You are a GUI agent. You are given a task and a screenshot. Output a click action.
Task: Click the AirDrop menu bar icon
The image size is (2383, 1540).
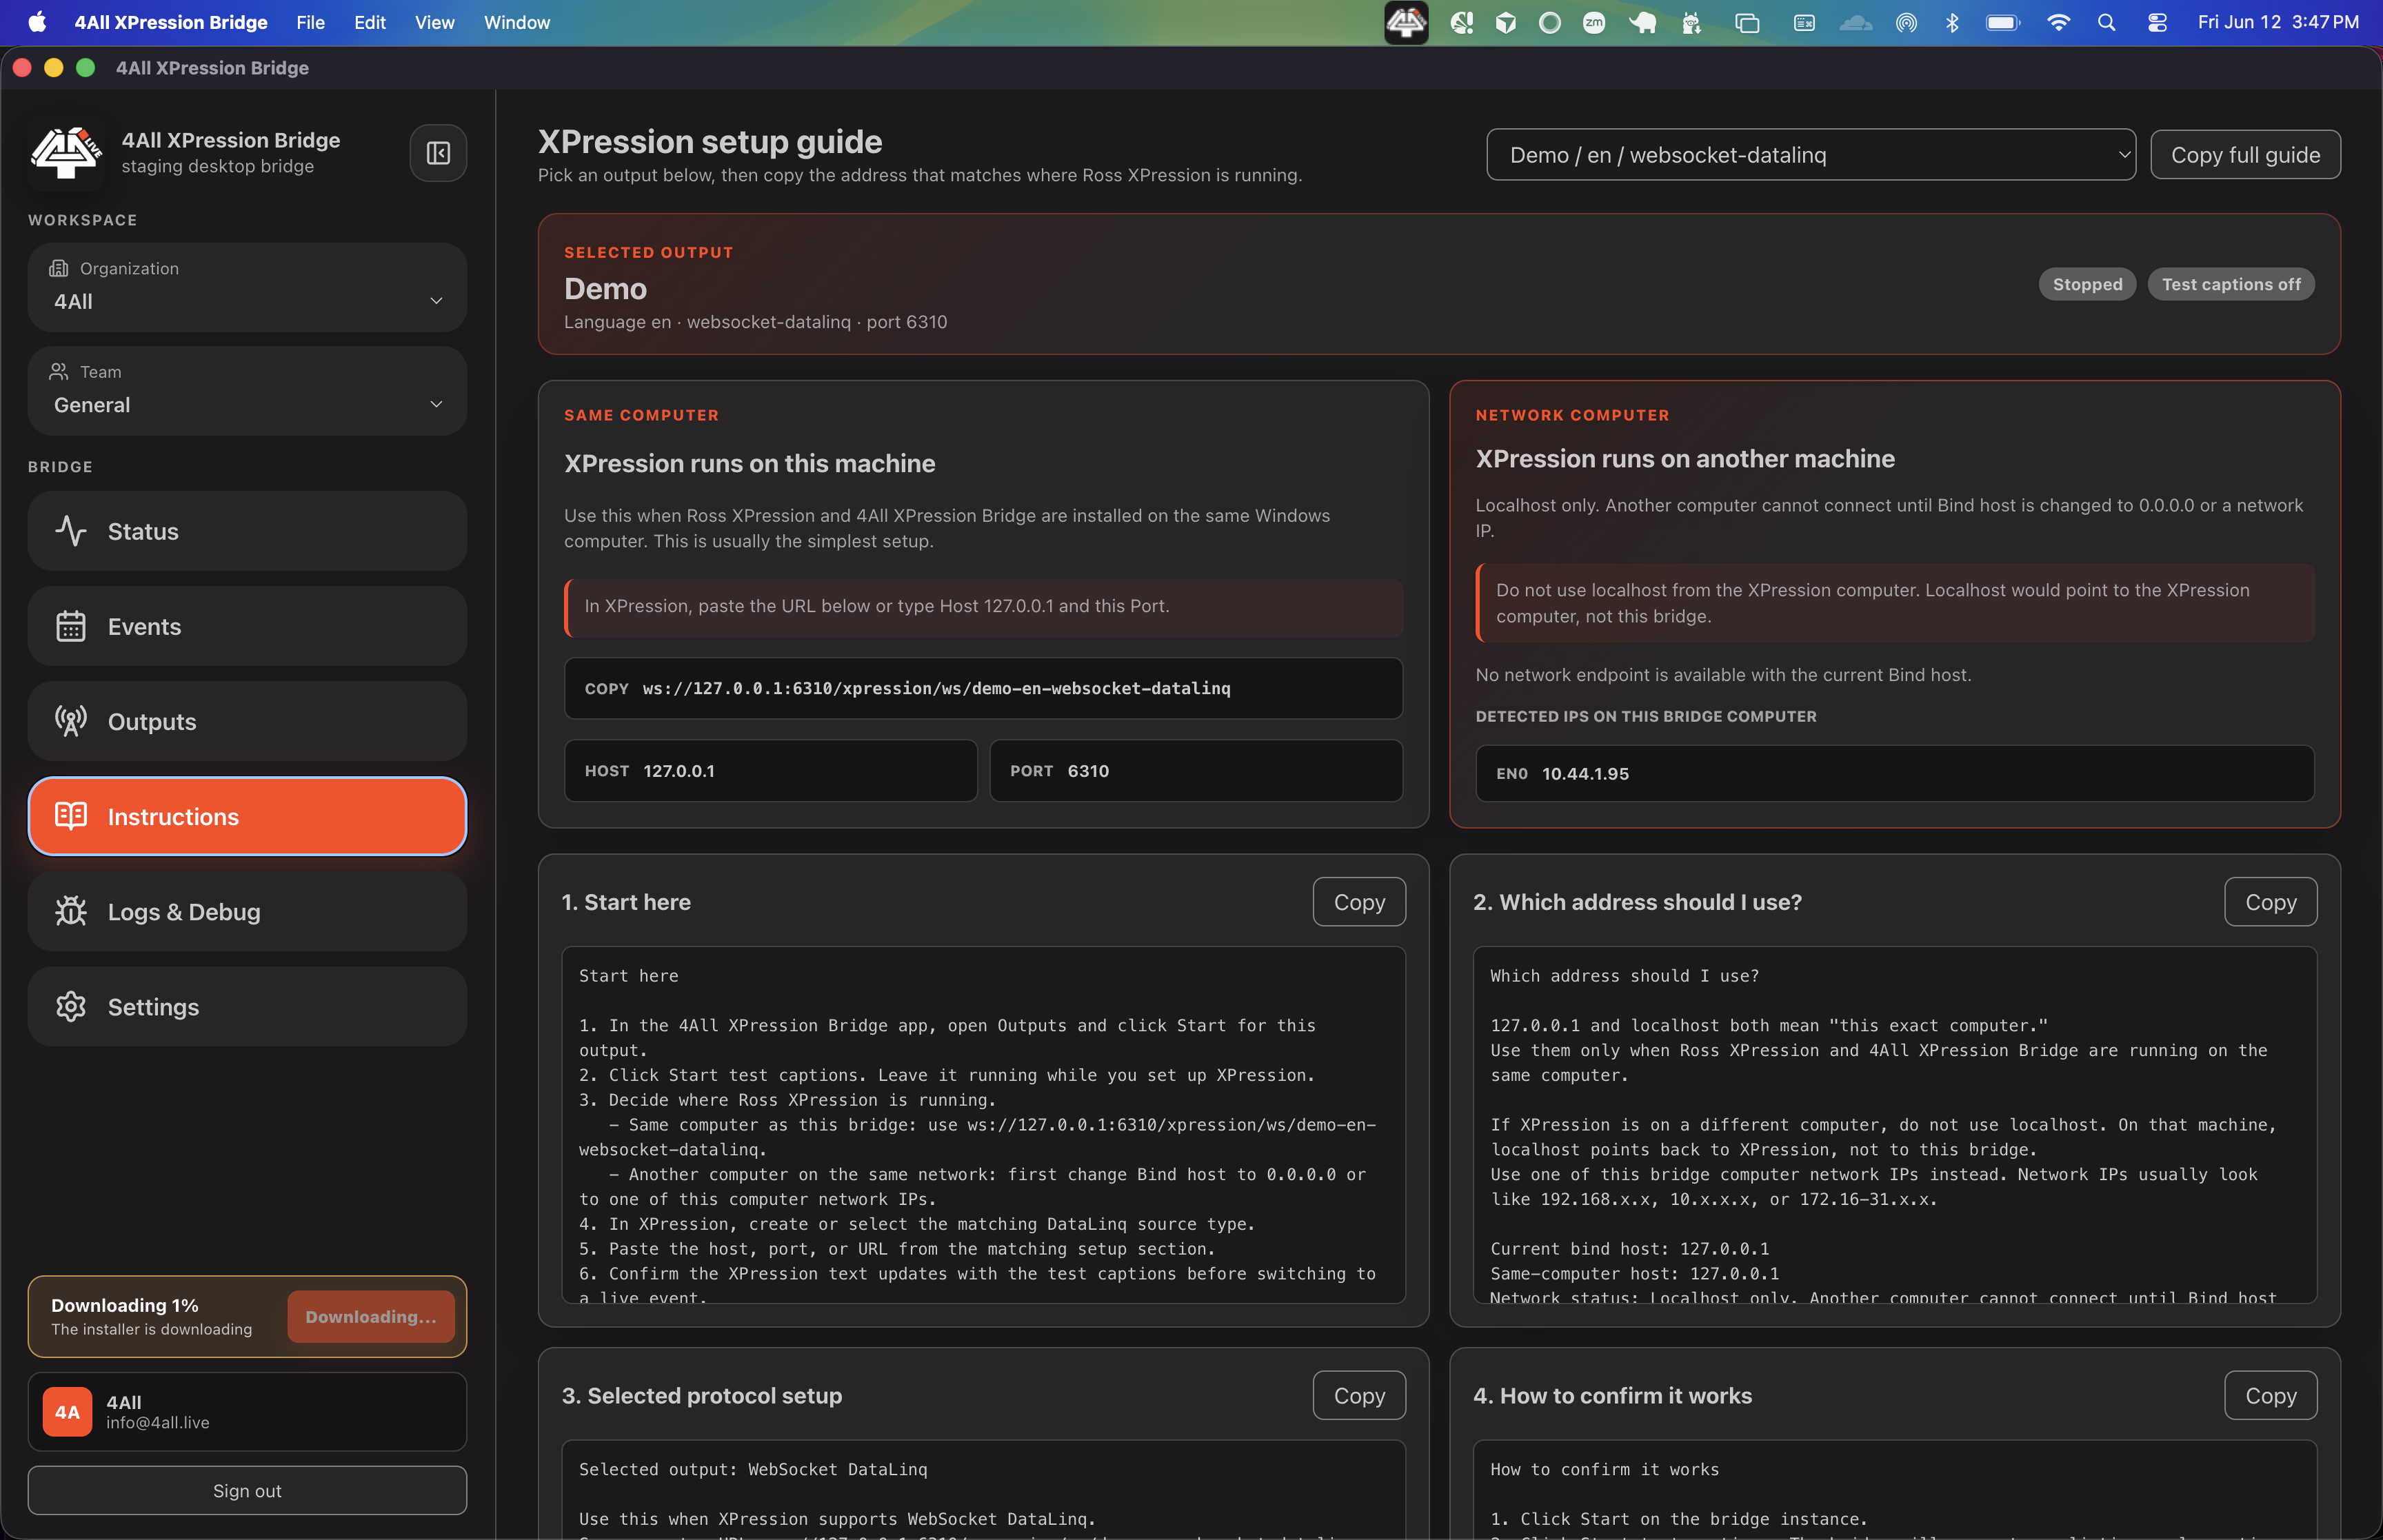click(1906, 22)
